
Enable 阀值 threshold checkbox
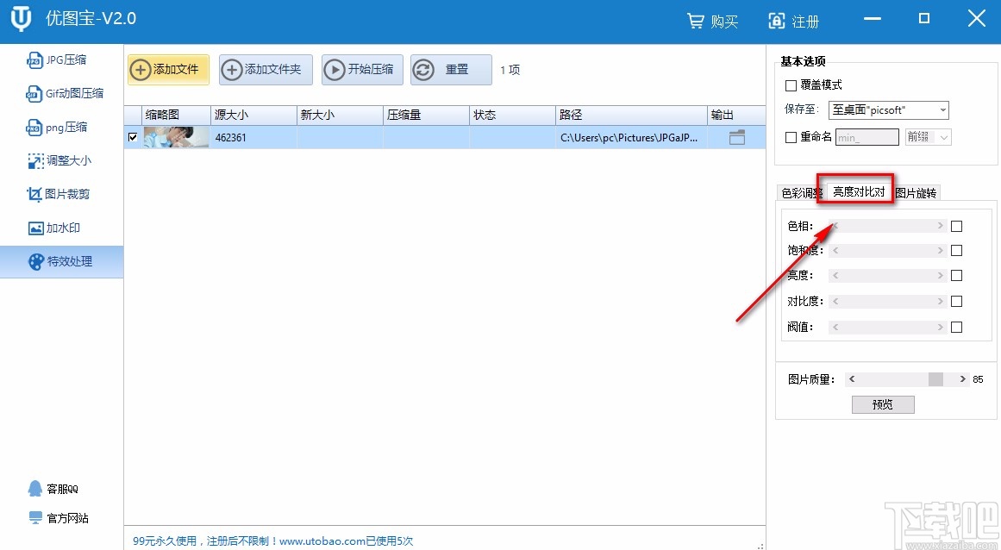[956, 328]
